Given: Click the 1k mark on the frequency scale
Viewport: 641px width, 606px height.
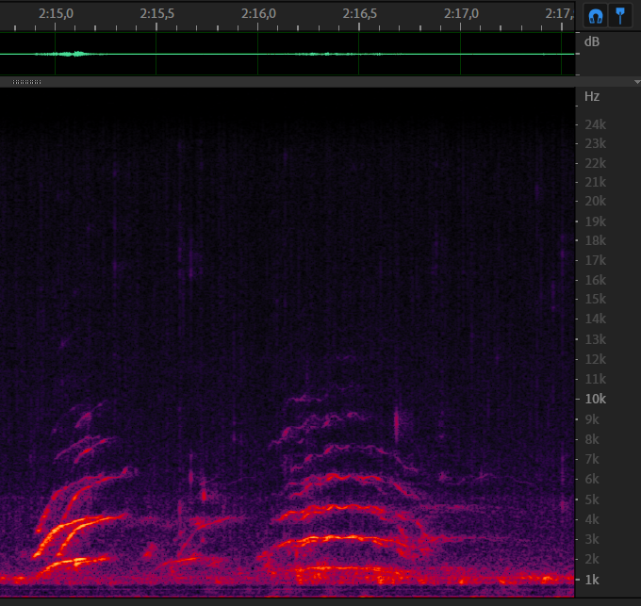Looking at the screenshot, I should point(592,579).
